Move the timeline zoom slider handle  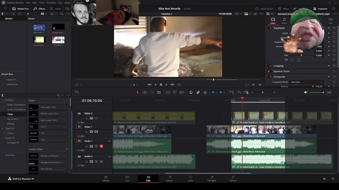point(262,92)
